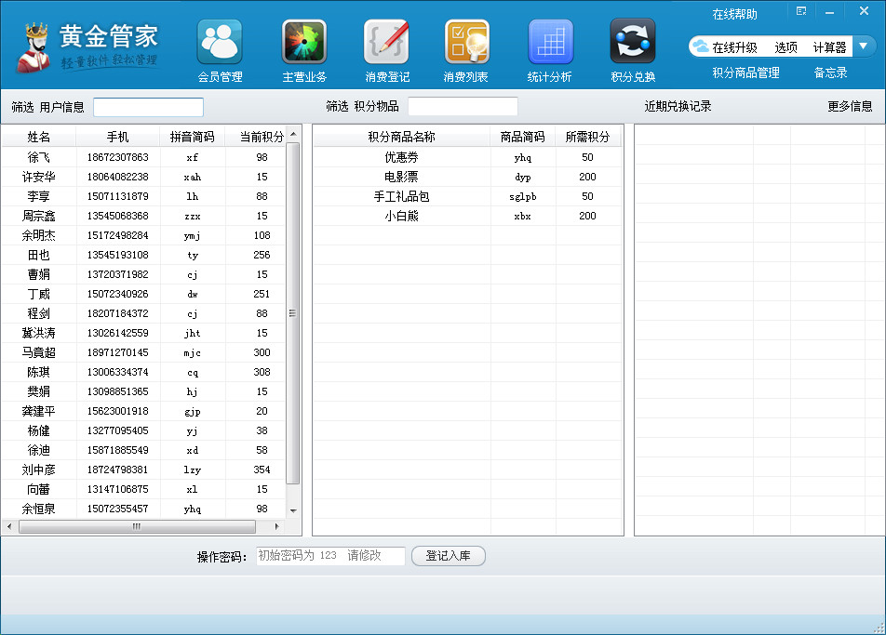This screenshot has width=886, height=635.
Task: Select member row 曹娟
Action: (x=143, y=274)
